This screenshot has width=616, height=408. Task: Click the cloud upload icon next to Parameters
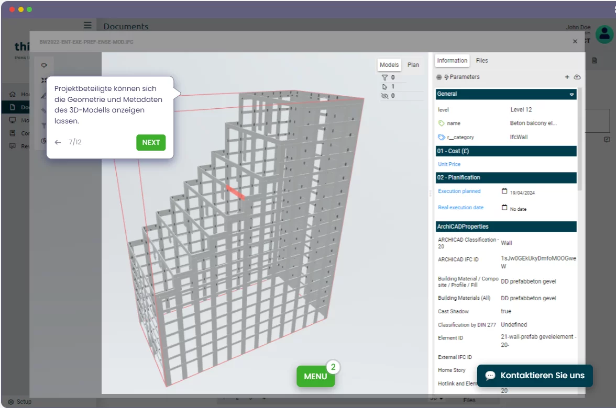(x=577, y=77)
